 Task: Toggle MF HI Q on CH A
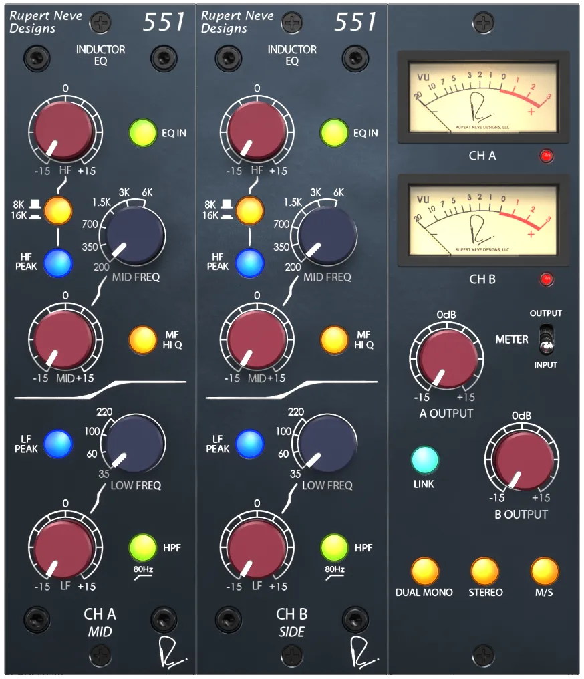[143, 339]
